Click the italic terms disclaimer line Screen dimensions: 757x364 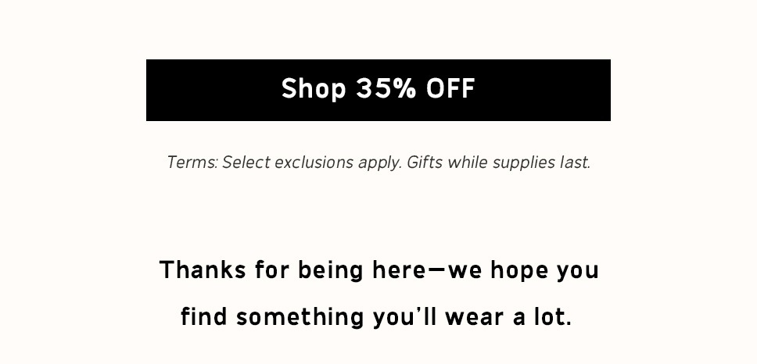click(x=378, y=162)
